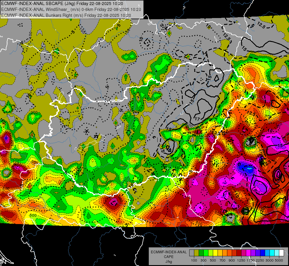Viewport: 289px width, 266px height.
Task: Click the legend's 1250 tick label
Action: click(x=241, y=260)
